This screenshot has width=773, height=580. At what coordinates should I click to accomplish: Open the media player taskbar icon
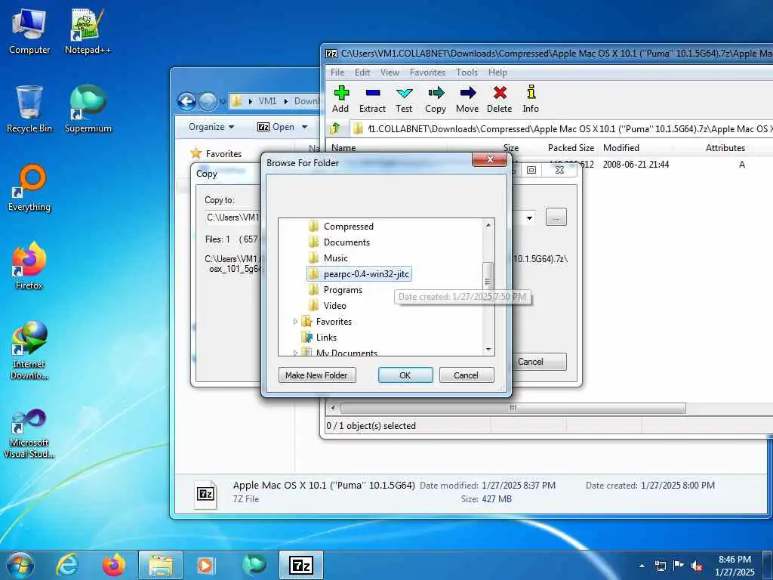(x=205, y=565)
